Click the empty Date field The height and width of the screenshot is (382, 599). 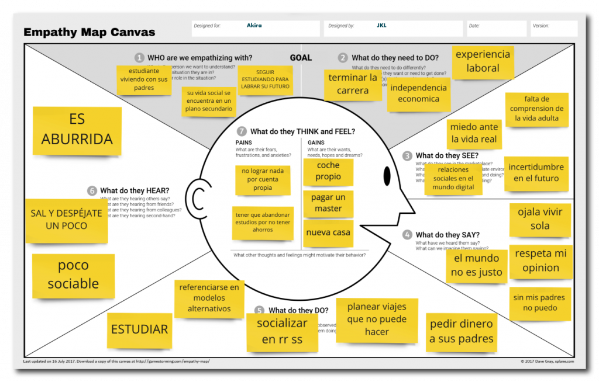(496, 29)
